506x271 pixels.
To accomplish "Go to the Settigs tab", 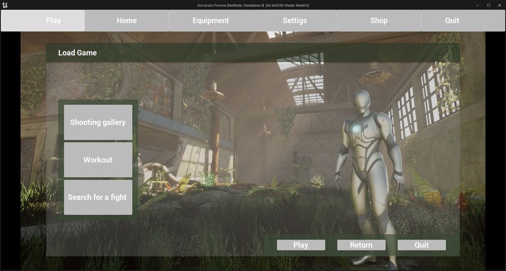I will click(x=295, y=21).
